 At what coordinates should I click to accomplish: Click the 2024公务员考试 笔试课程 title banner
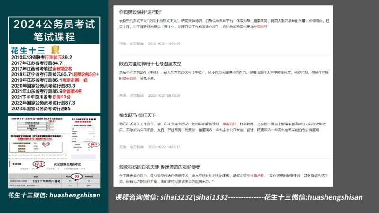coord(54,30)
